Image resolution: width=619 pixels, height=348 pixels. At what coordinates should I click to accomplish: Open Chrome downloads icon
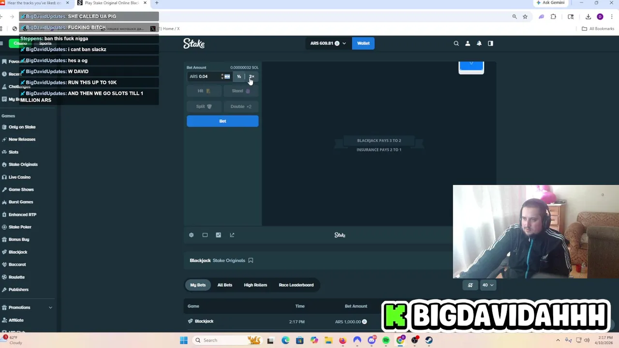(x=588, y=16)
